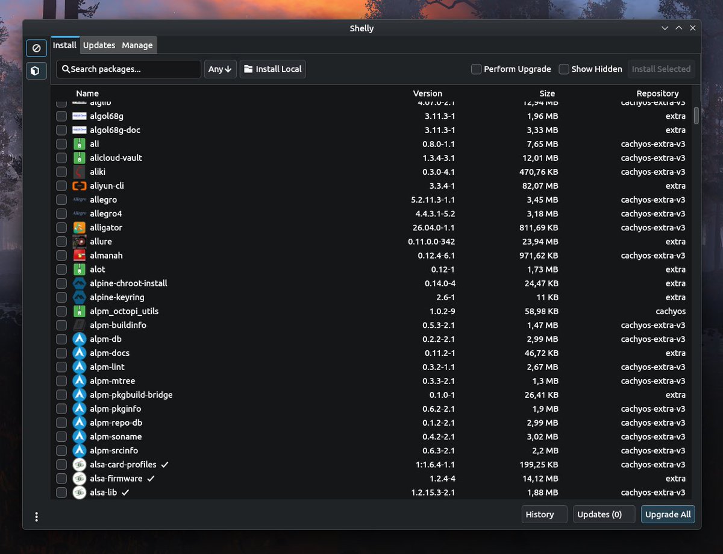Click the allegro4 logo icon

tap(80, 213)
